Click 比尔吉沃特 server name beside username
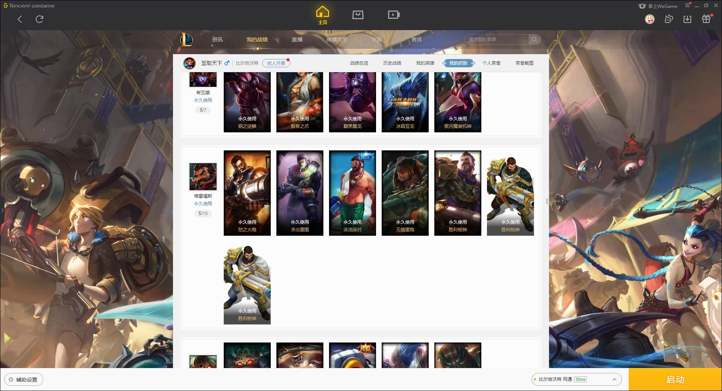 point(247,63)
